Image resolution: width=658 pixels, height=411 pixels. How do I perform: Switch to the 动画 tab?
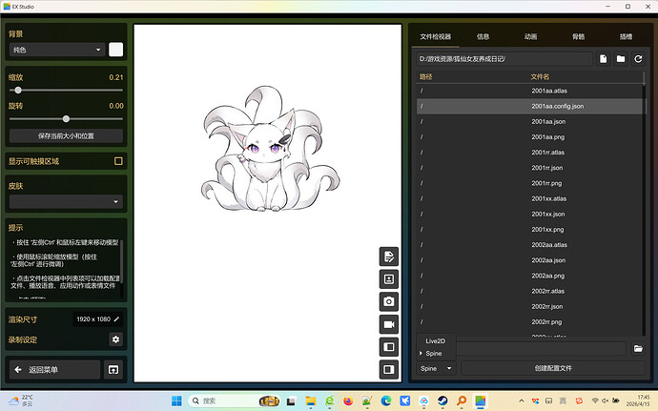click(x=530, y=37)
